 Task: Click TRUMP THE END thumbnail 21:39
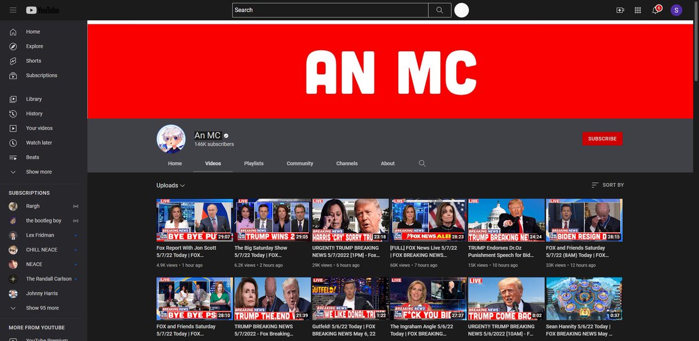click(273, 299)
